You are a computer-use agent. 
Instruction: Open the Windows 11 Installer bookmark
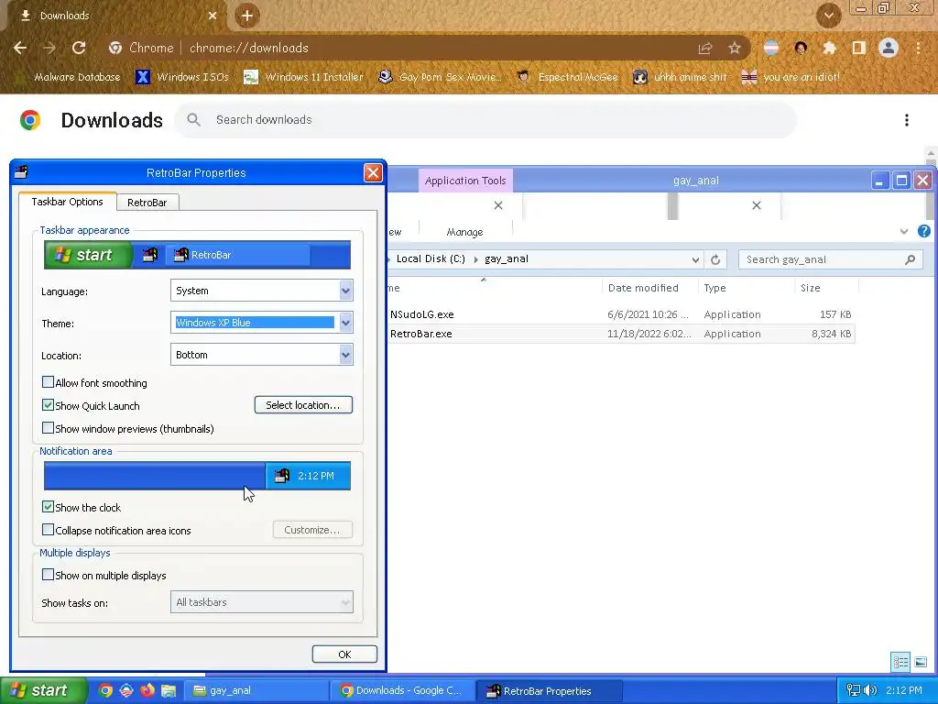click(x=304, y=77)
